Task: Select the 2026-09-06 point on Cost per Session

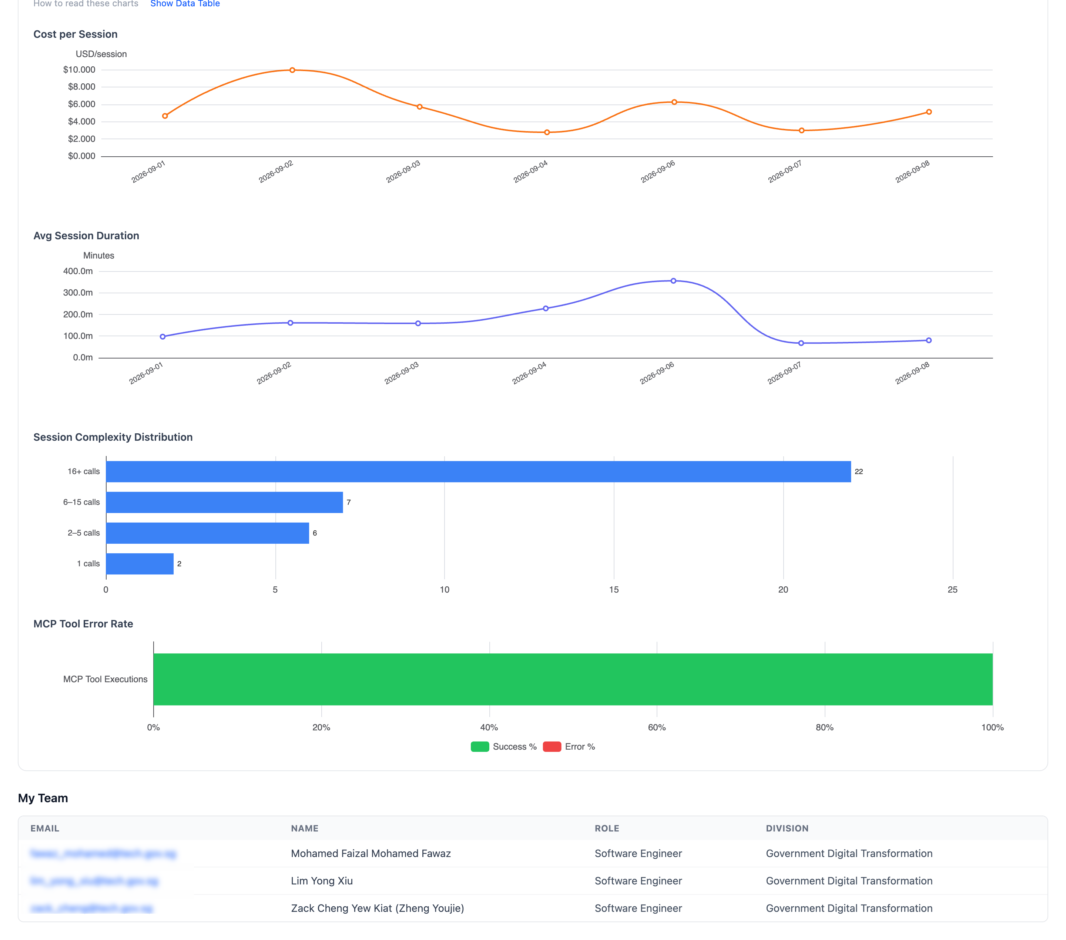Action: point(674,102)
